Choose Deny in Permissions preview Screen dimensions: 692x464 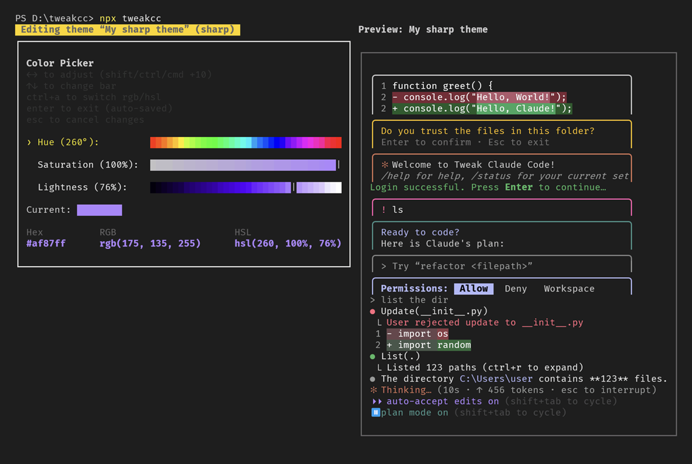[516, 288]
